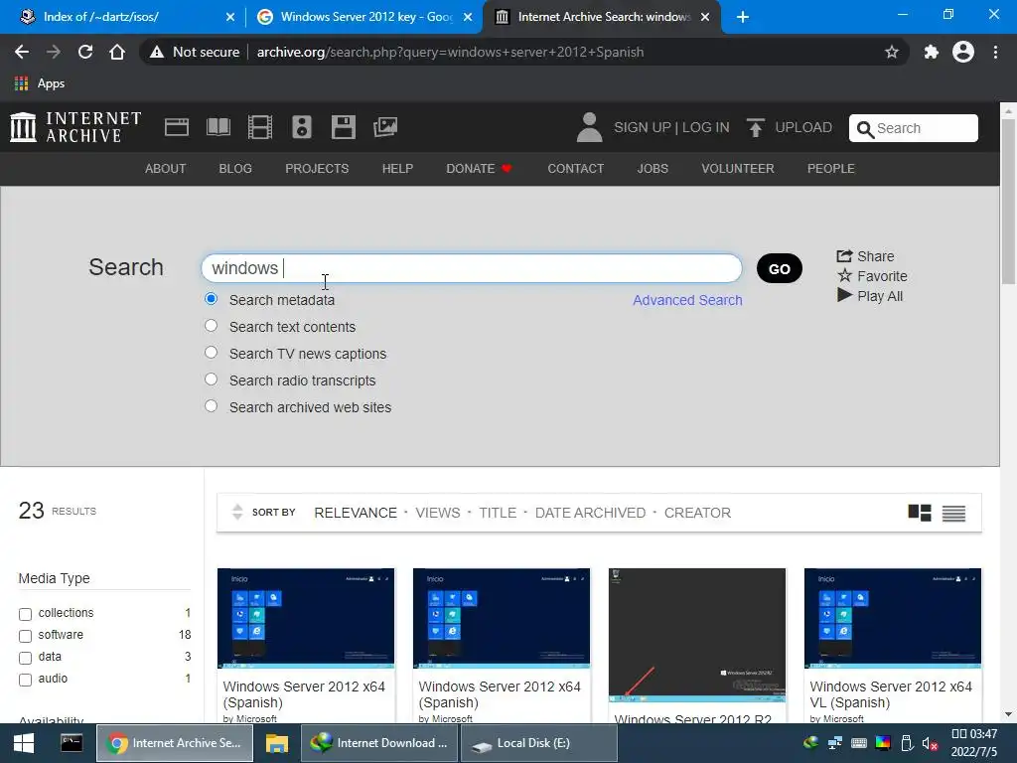Open the Extensions puzzle icon
Viewport: 1017px width, 763px height.
pyautogui.click(x=932, y=52)
